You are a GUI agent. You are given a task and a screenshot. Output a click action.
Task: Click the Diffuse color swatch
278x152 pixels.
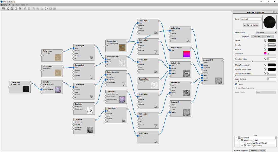[x=272, y=41]
